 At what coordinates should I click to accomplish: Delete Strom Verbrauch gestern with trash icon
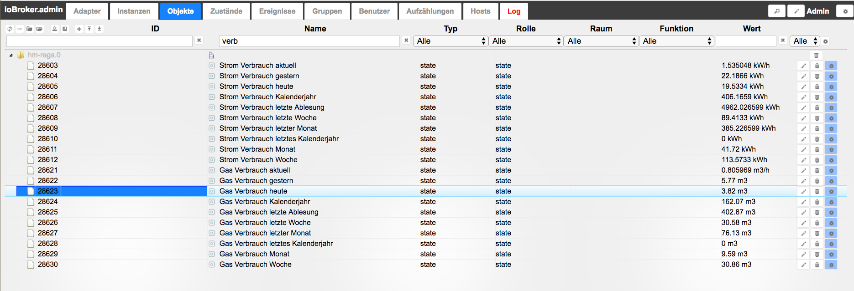point(817,76)
